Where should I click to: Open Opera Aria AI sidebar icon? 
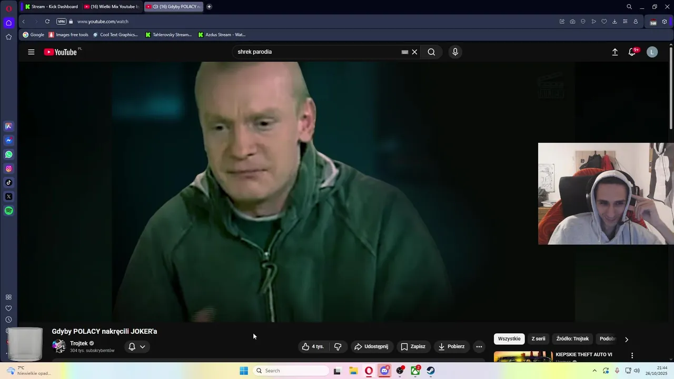coord(8,126)
